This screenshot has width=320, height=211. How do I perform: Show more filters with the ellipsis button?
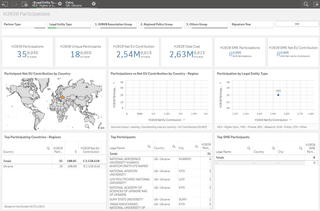pos(297,24)
